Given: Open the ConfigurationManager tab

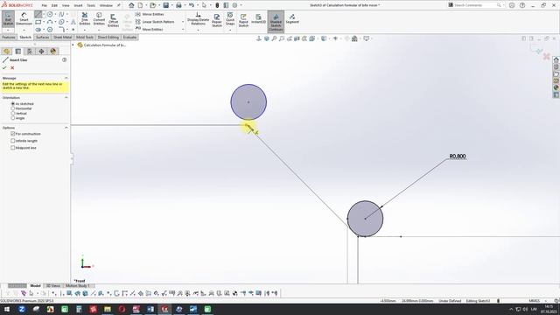Looking at the screenshot, I should [30, 52].
